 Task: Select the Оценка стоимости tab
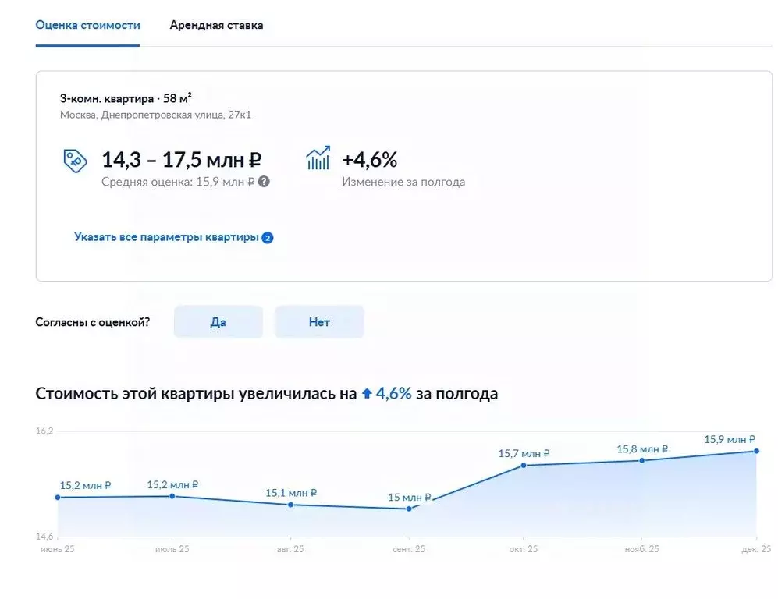pos(87,25)
